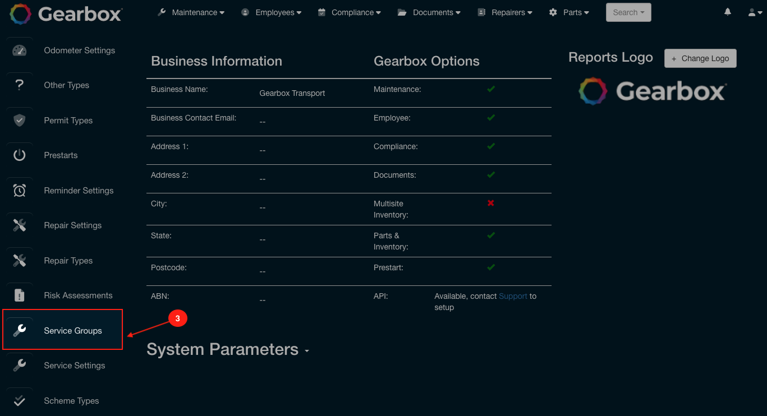The width and height of the screenshot is (767, 416).
Task: Expand the System Parameters section
Action: (228, 349)
